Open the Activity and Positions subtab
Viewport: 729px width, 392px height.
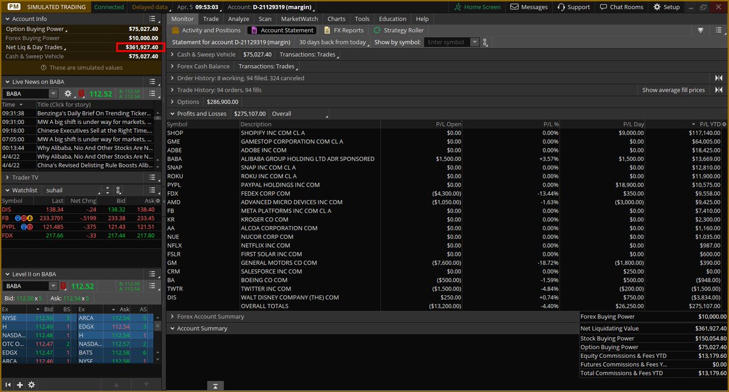[206, 30]
